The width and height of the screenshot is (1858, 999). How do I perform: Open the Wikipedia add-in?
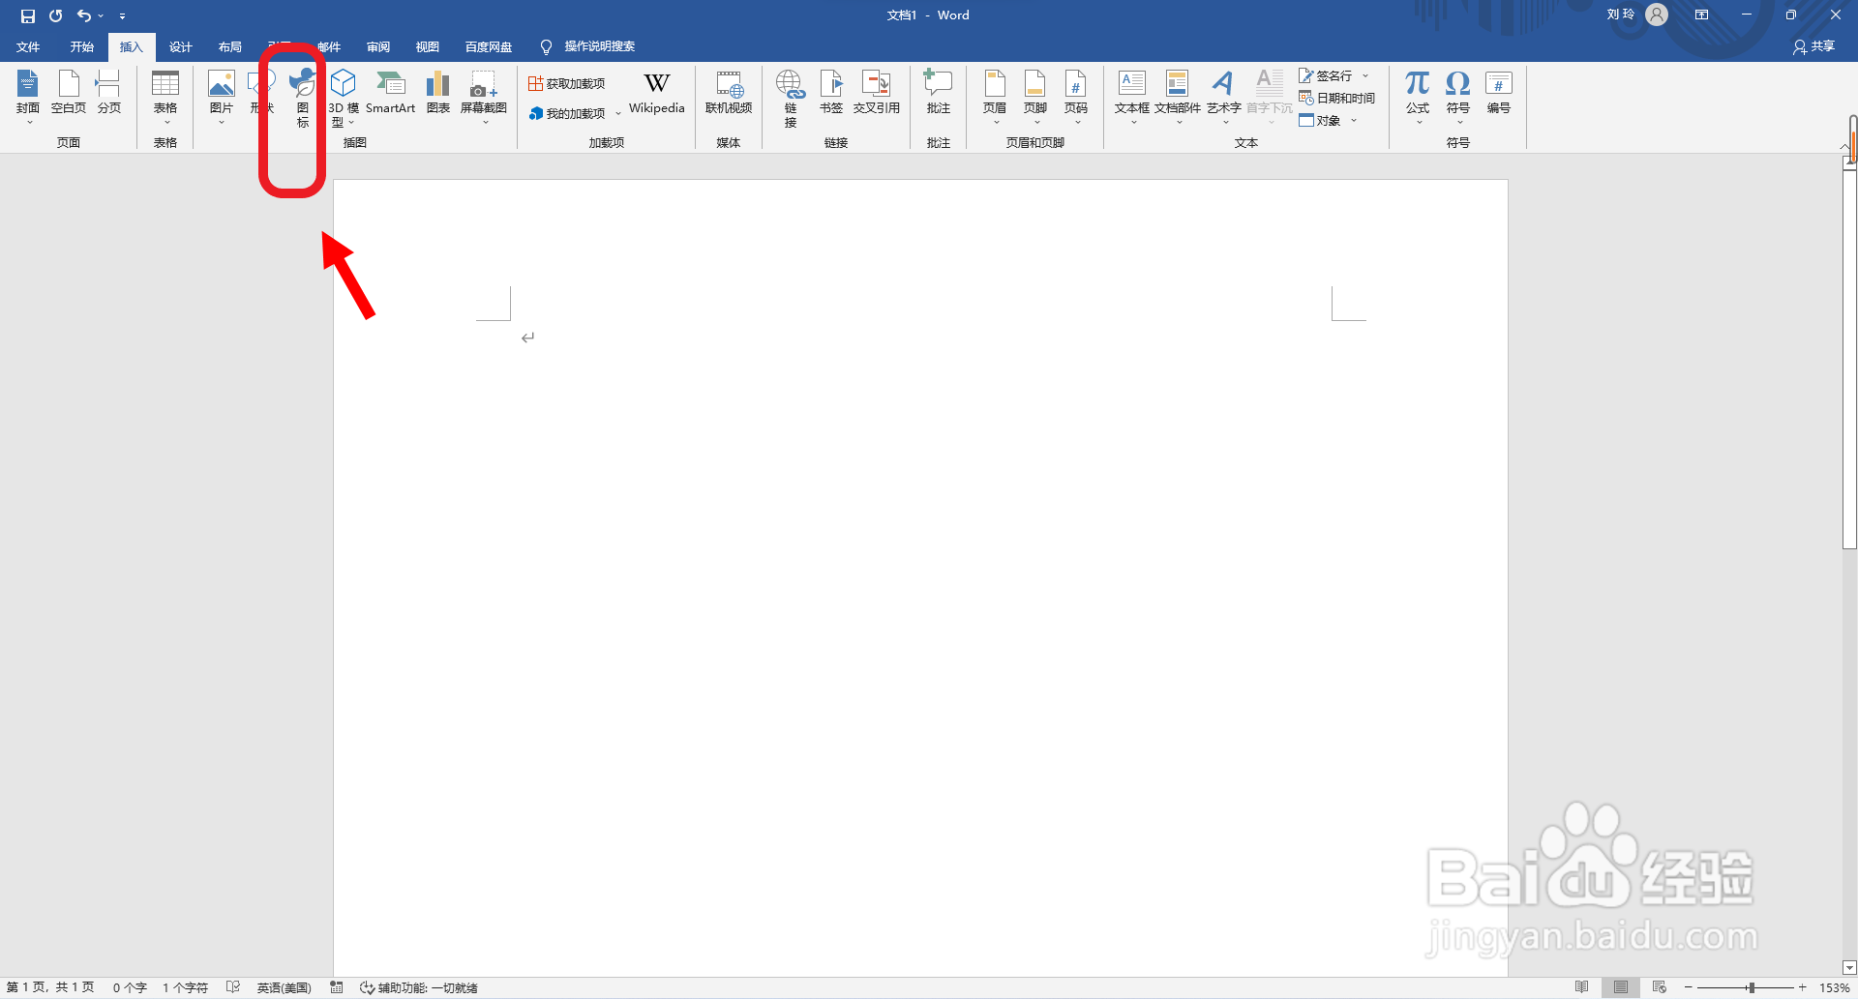[x=657, y=93]
